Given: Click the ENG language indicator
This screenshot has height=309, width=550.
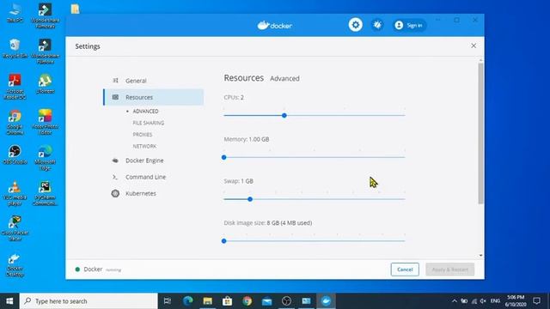Looking at the screenshot, I should 495,301.
